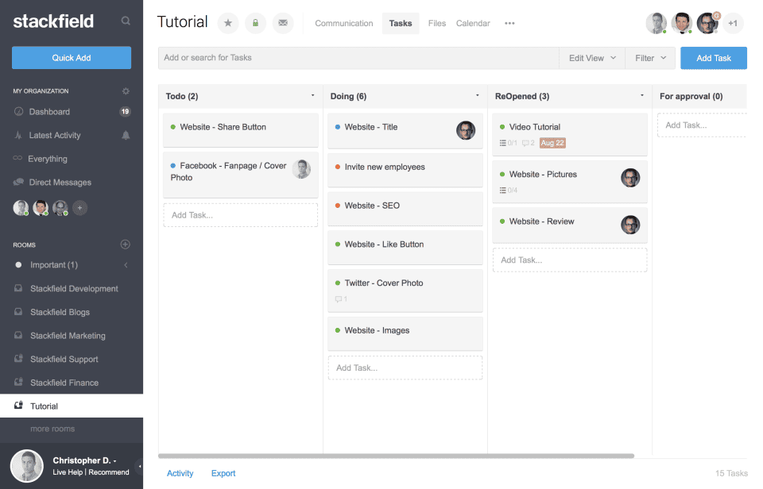Screen dimensions: 763x489
Task: Open the Stackfield Finance room
Action: point(64,383)
